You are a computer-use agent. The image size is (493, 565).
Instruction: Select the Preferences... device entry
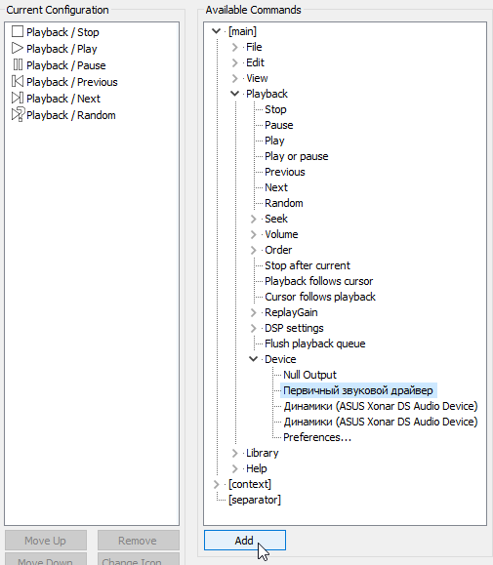pyautogui.click(x=316, y=437)
